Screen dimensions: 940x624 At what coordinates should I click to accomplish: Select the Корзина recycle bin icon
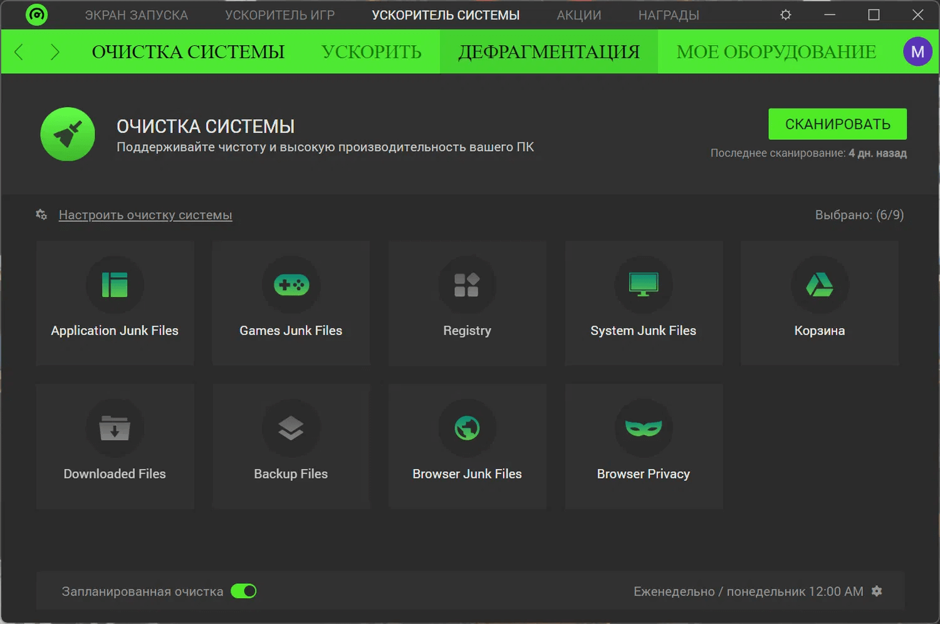click(x=819, y=285)
